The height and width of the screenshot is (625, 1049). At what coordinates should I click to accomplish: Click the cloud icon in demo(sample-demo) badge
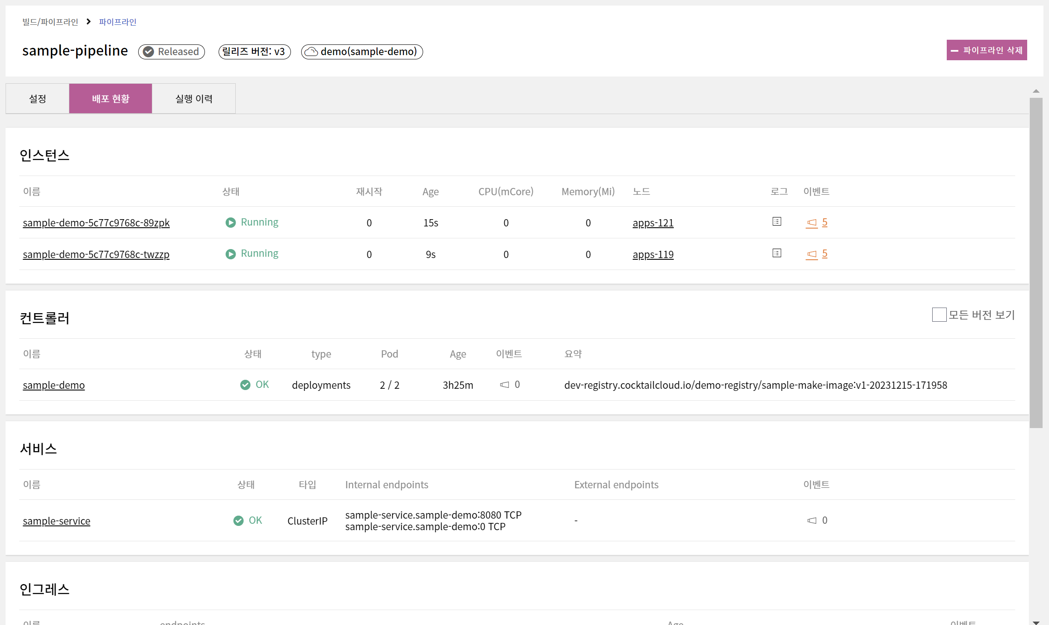(311, 52)
